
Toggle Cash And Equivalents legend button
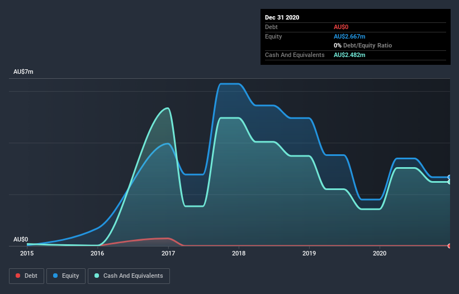coord(129,276)
